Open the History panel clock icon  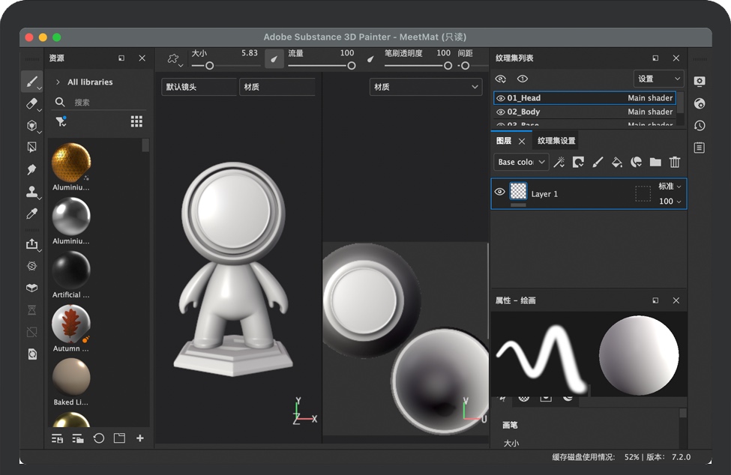(700, 126)
